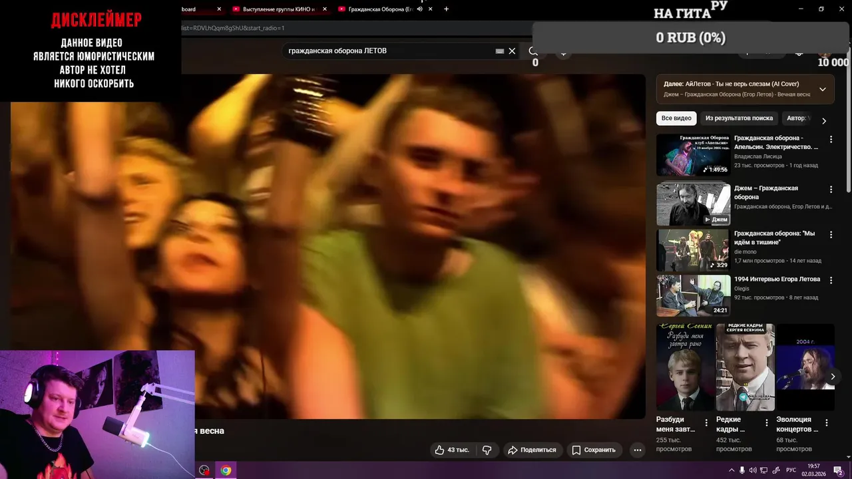Viewport: 852px width, 479px height.
Task: Close the Выступление группы КИНО tab
Action: 324,9
